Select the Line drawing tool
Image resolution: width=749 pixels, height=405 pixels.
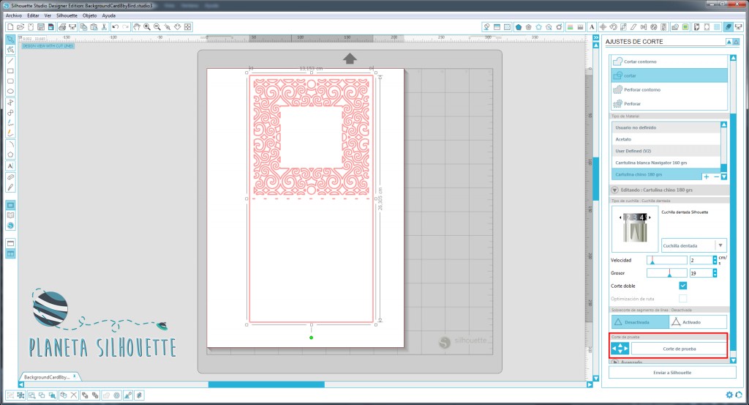[x=10, y=61]
